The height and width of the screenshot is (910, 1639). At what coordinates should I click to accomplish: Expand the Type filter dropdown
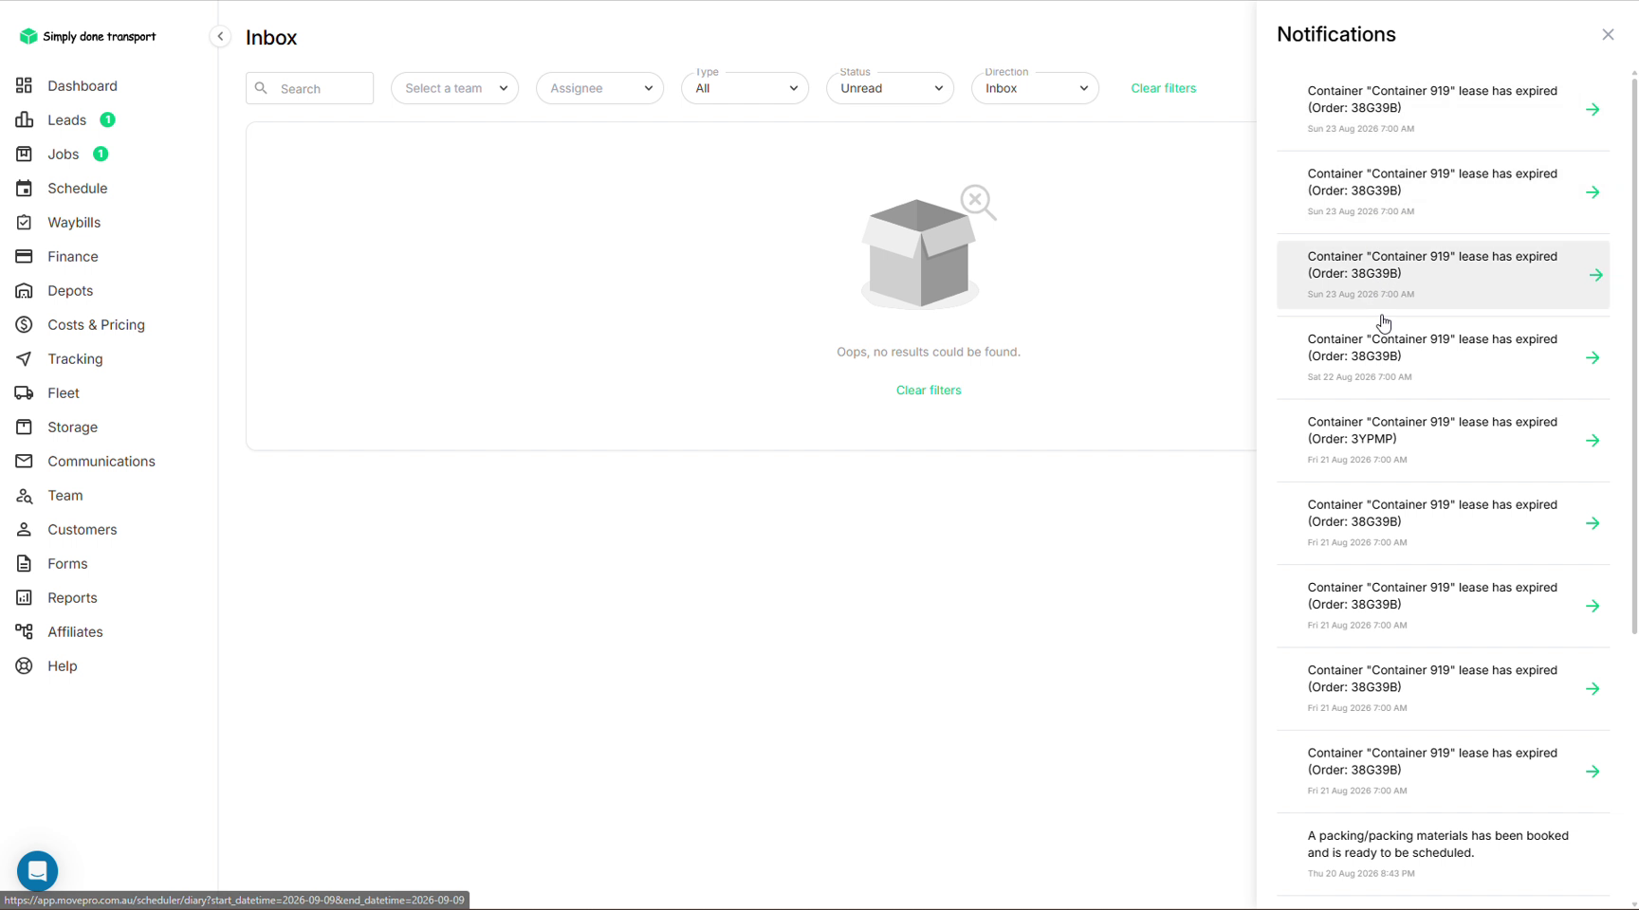pyautogui.click(x=745, y=88)
